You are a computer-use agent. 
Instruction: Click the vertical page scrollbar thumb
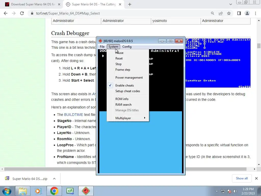(259, 46)
